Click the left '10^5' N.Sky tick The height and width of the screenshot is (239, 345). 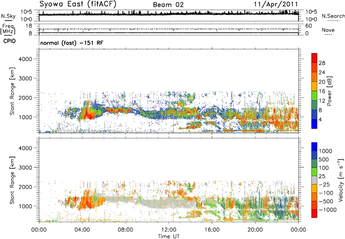[27, 12]
